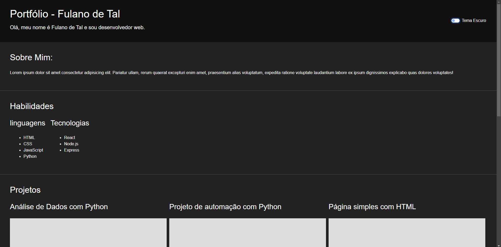Screen dimensions: 501x247
Task: Select the Node.js list item
Action: [71, 144]
